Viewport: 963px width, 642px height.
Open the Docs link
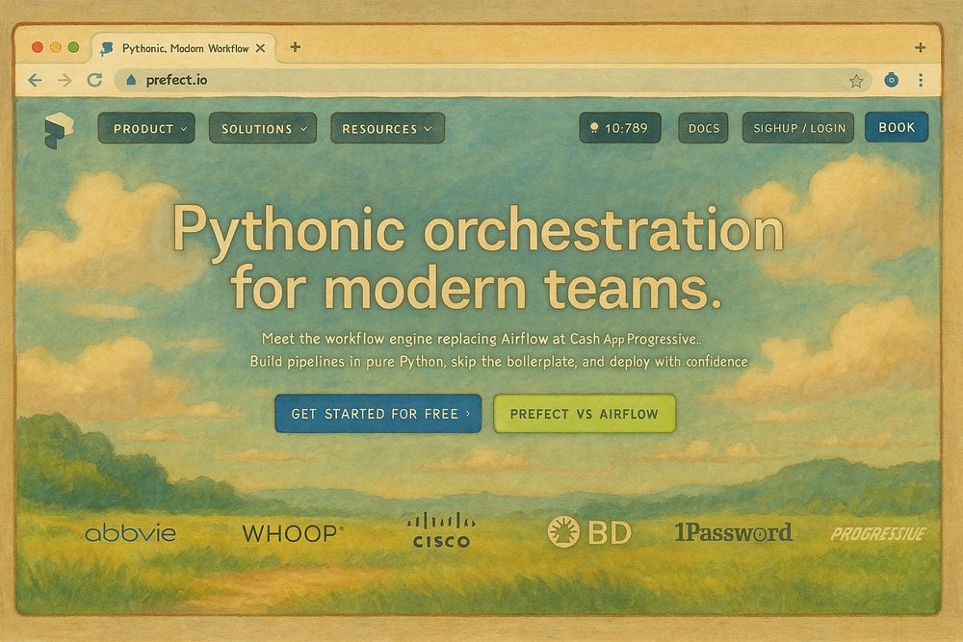click(x=703, y=128)
